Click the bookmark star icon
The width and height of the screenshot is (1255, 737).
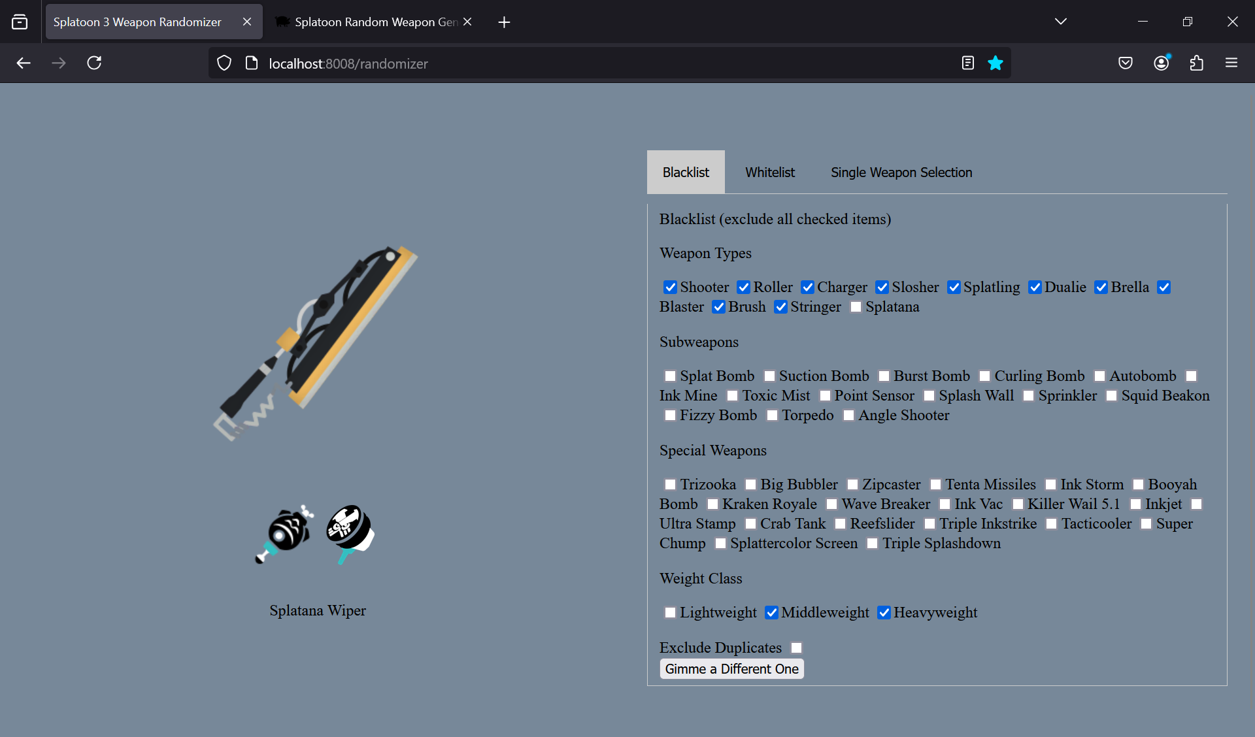(995, 63)
